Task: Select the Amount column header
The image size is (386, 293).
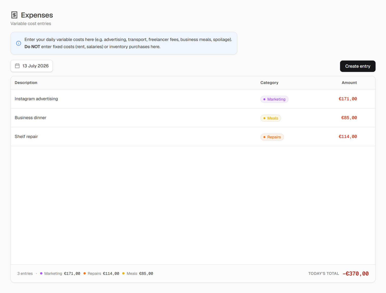Action: [x=349, y=83]
